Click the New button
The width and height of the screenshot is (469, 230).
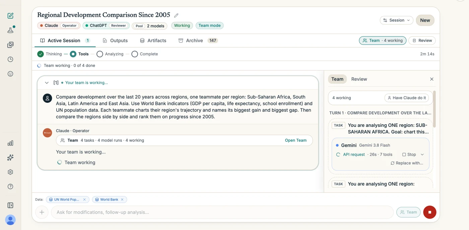425,20
